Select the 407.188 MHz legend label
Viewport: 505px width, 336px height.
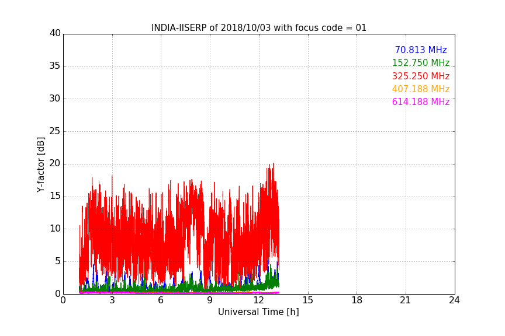421,89
